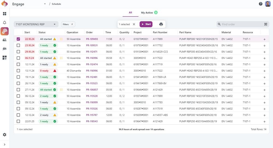The height and width of the screenshot is (148, 273).
Task: Click the print icon in toolbar
Action: click(x=161, y=24)
